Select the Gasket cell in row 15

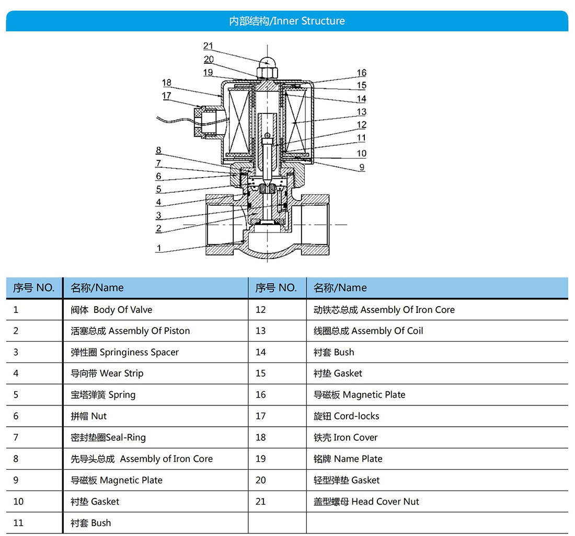click(x=437, y=374)
